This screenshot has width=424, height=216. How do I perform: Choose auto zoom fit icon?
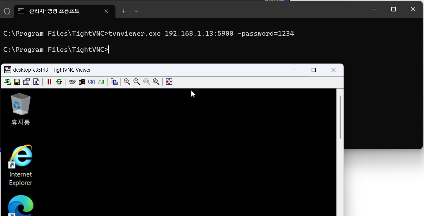(x=156, y=82)
